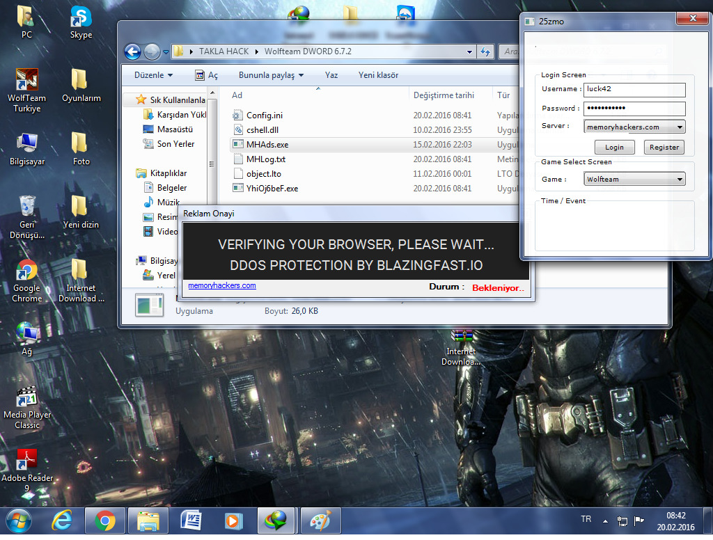Click the Windows Start orb
Image resolution: width=713 pixels, height=540 pixels.
(x=18, y=521)
